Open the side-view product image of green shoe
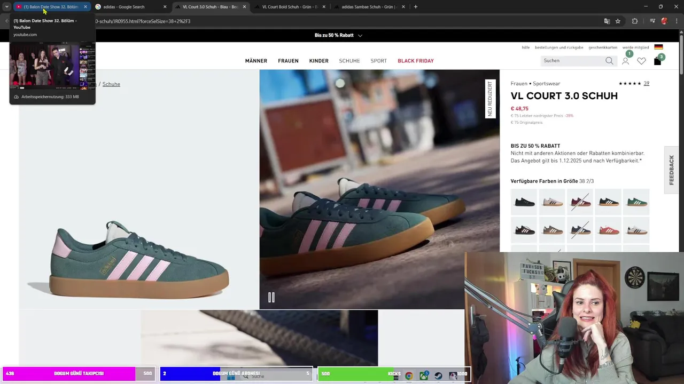Image resolution: width=684 pixels, height=384 pixels. click(x=139, y=189)
